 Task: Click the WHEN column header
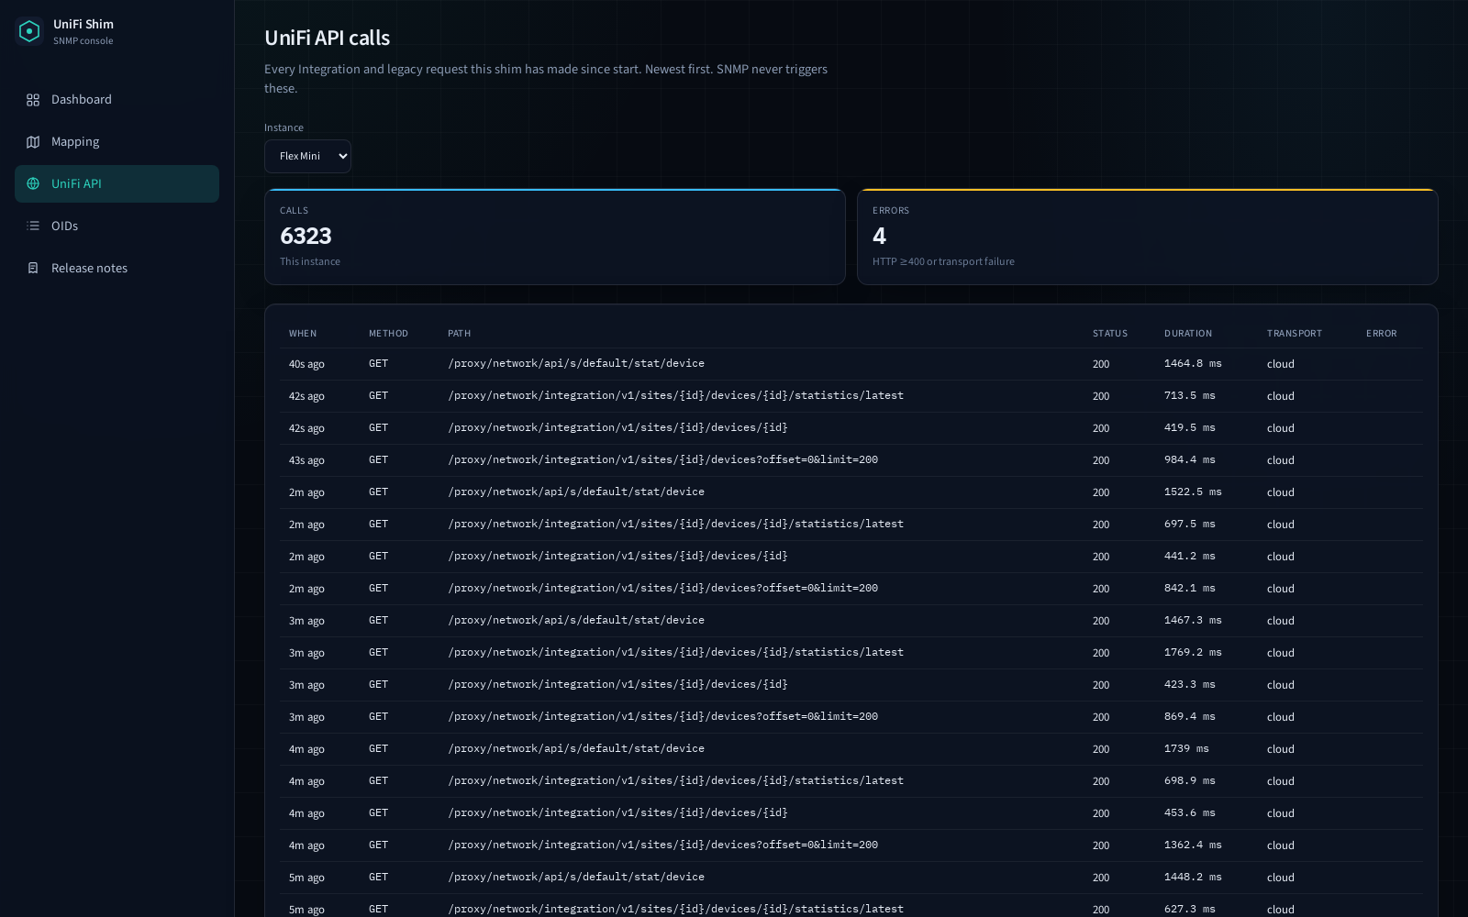(x=303, y=333)
